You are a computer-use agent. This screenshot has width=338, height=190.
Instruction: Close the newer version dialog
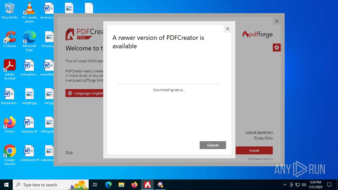pyautogui.click(x=227, y=29)
